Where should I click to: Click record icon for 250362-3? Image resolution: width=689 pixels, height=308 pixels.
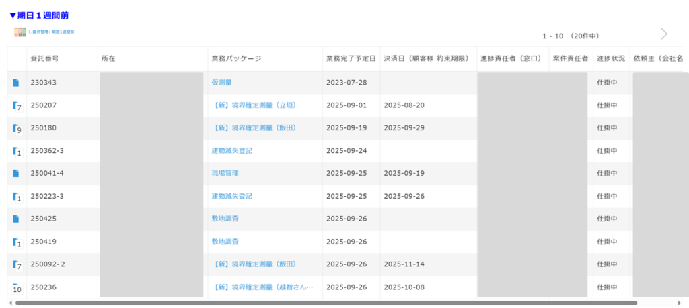pos(17,152)
